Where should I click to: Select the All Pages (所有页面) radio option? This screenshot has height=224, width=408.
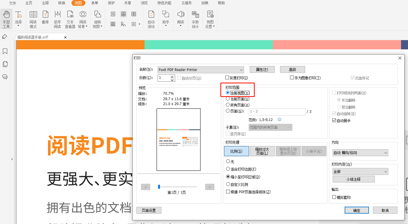click(228, 105)
